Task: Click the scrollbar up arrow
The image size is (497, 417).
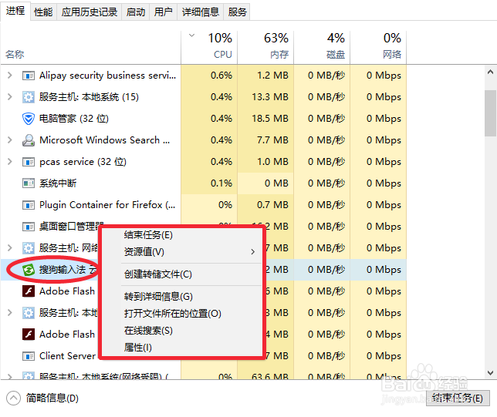Action: click(x=490, y=72)
